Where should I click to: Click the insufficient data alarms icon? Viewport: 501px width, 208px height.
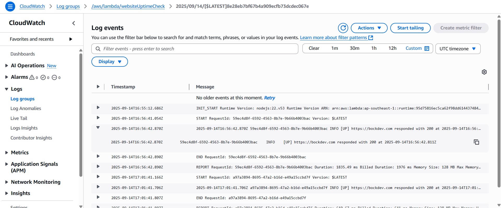(x=54, y=77)
